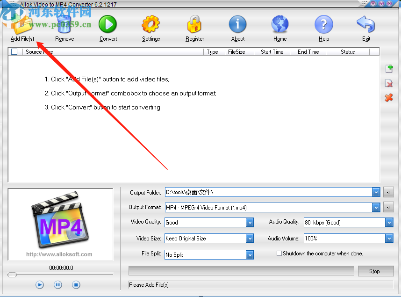401x297 pixels.
Task: Enable the Shutdown the computer when done checkbox
Action: [279, 253]
